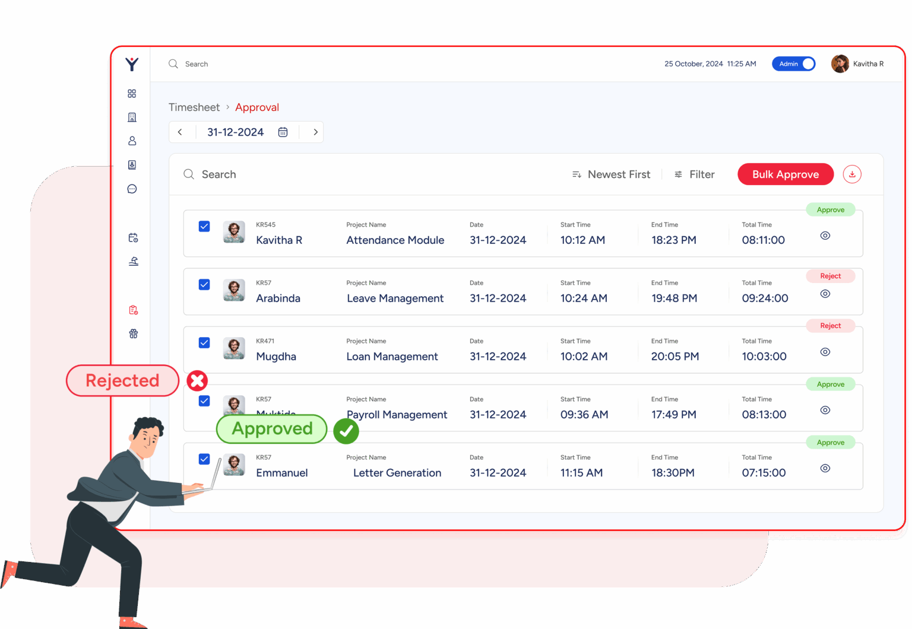Uncheck Kavitha R's timesheet row checkbox
The height and width of the screenshot is (629, 912).
click(x=204, y=226)
